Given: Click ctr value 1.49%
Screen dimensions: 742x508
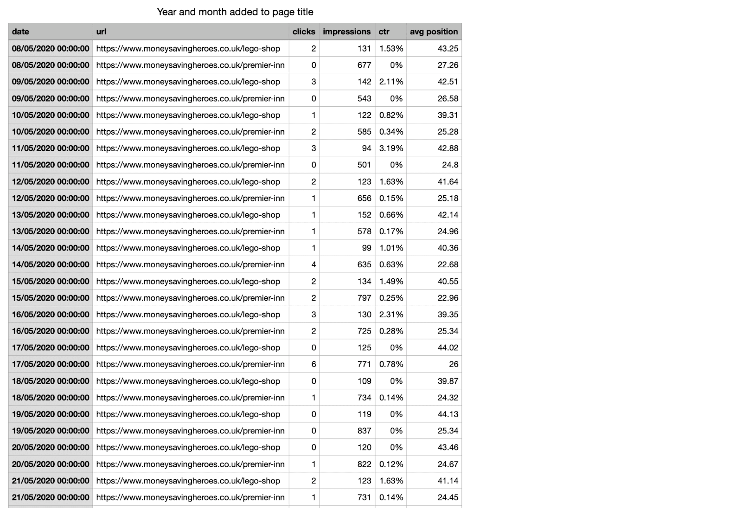Looking at the screenshot, I should click(391, 281).
